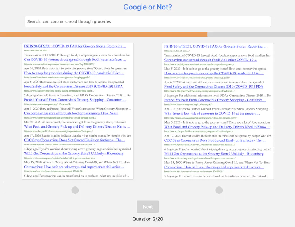This screenshot has width=295, height=227.
Task: Click the thedailymeal.com URL text
Action: click(199, 64)
